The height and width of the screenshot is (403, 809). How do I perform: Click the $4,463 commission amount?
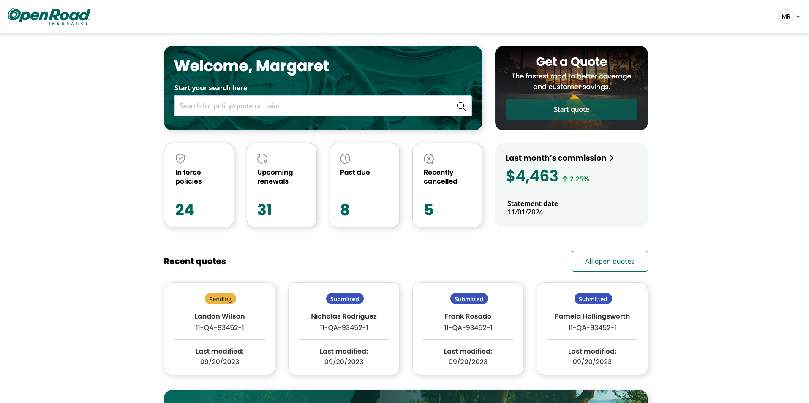click(x=532, y=176)
